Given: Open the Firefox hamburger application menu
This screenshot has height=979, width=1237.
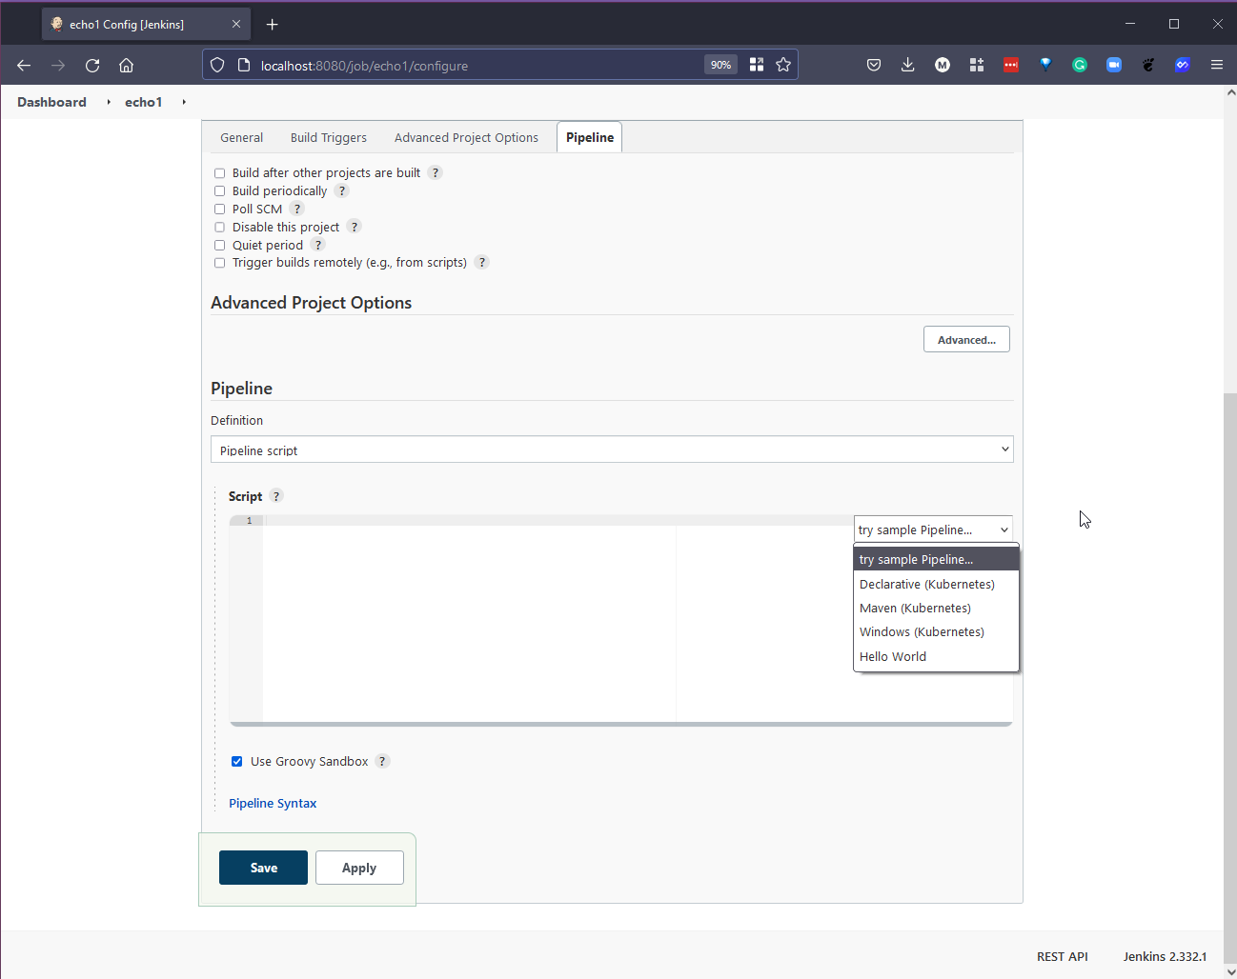Looking at the screenshot, I should [1216, 65].
